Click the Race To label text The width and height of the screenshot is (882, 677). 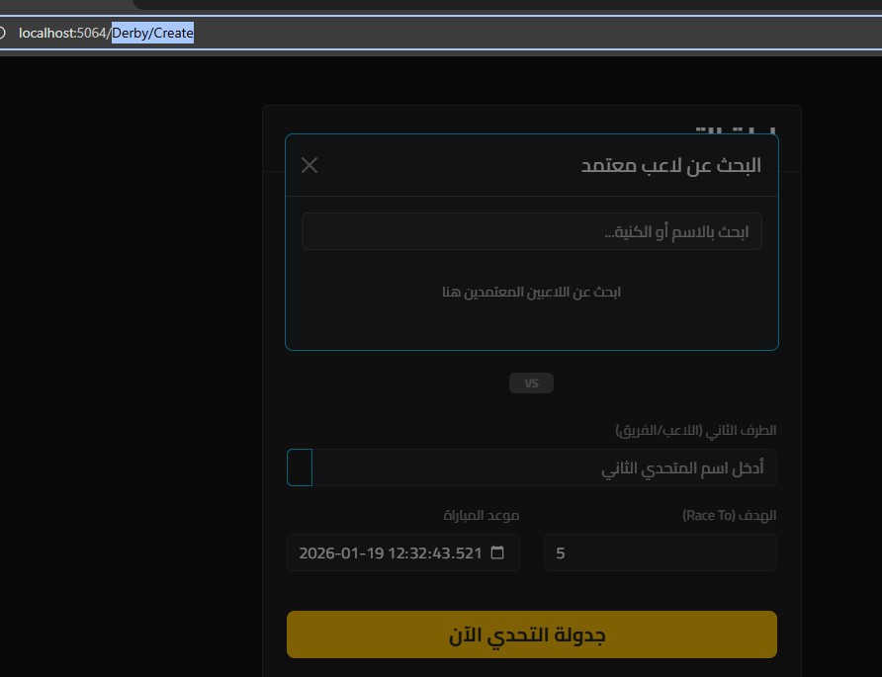point(730,516)
